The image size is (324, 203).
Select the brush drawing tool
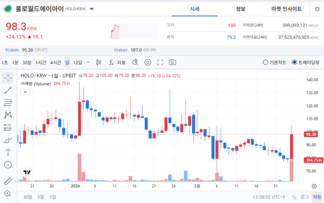coord(8,140)
